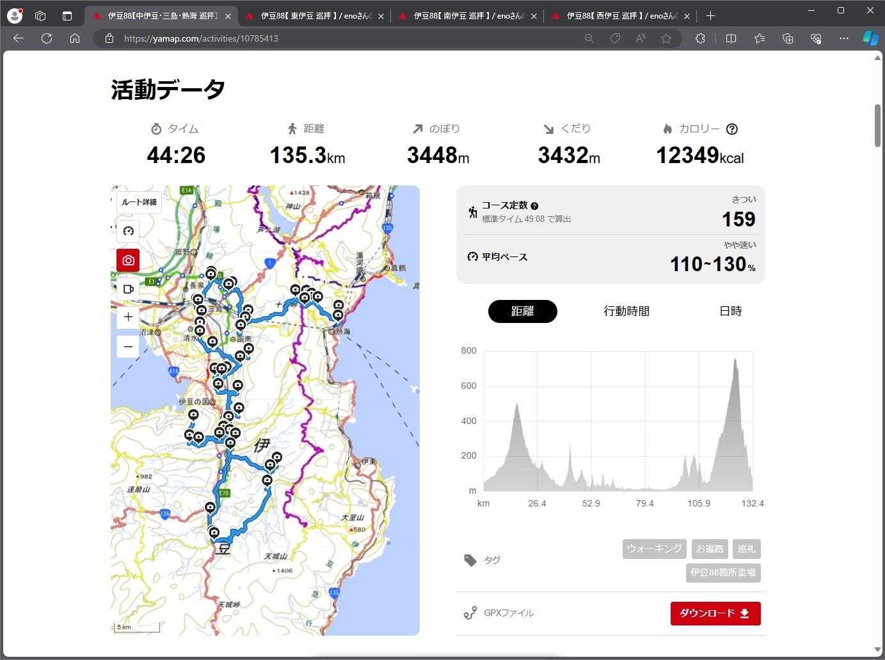The width and height of the screenshot is (885, 660).
Task: Download the GPX file
Action: pyautogui.click(x=715, y=613)
